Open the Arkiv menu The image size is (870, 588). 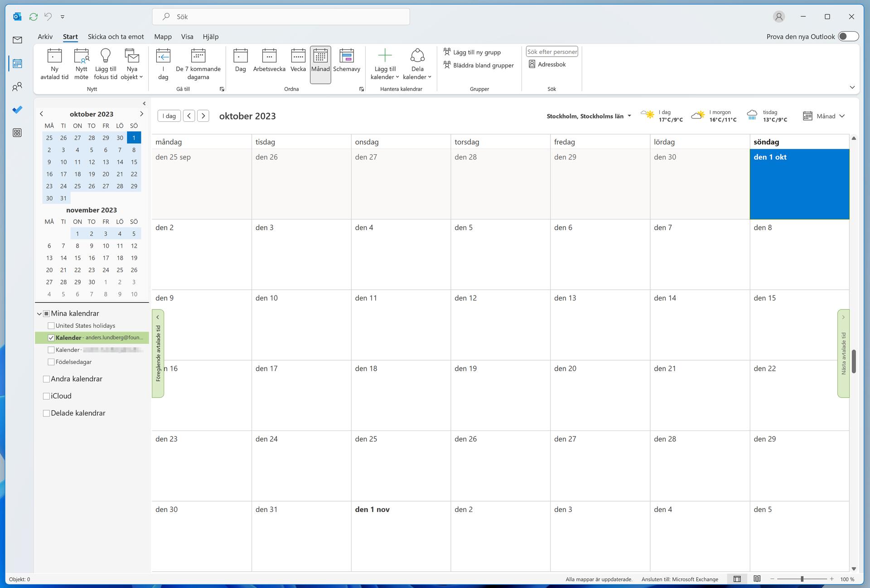[x=45, y=37]
